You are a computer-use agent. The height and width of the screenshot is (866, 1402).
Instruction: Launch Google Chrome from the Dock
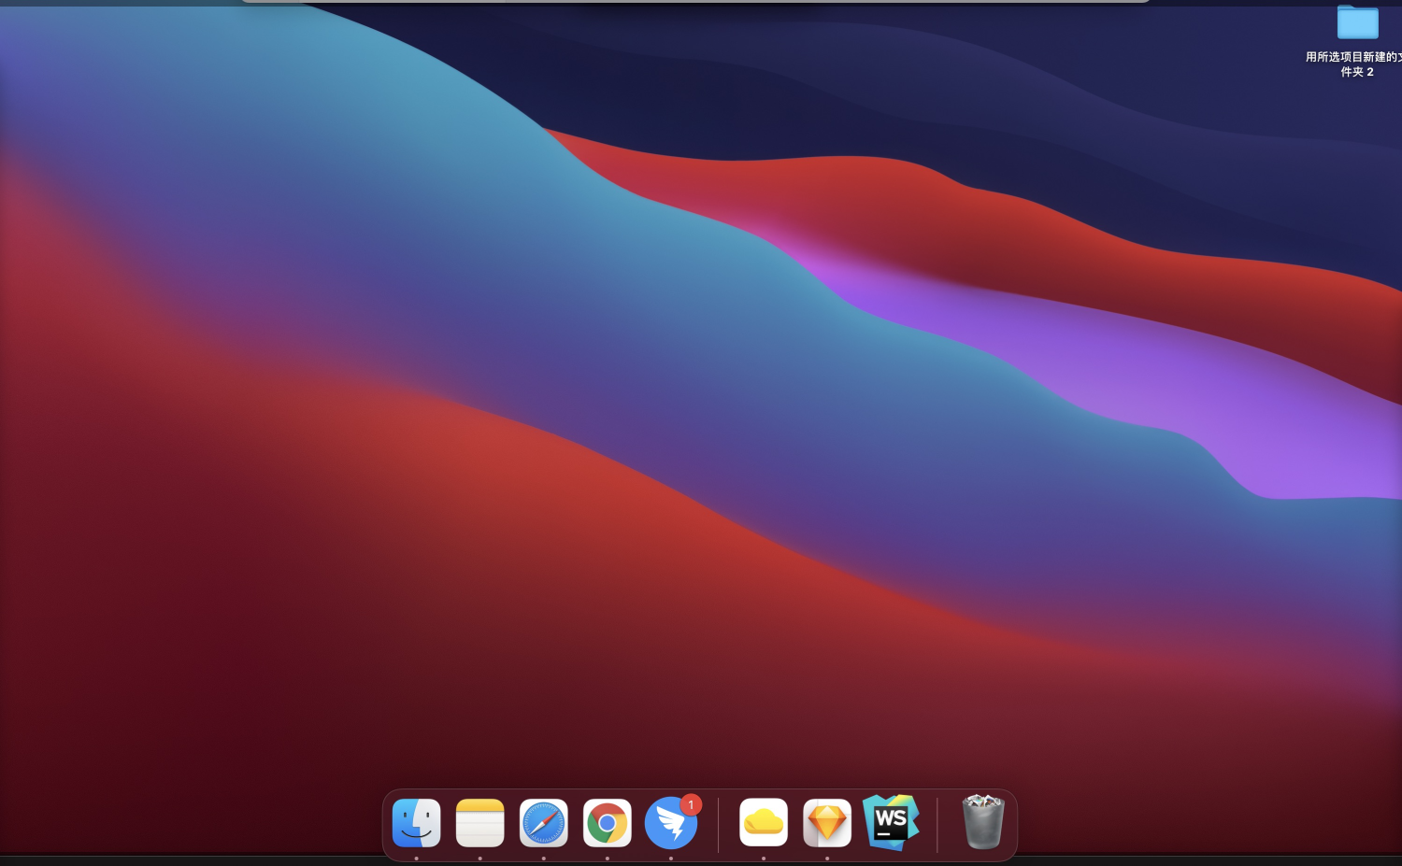pos(607,823)
